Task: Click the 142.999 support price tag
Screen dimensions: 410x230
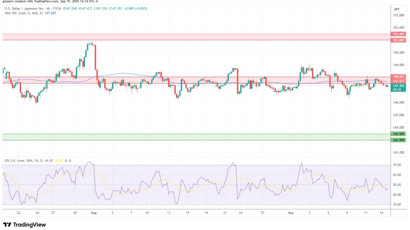Action: pos(398,140)
